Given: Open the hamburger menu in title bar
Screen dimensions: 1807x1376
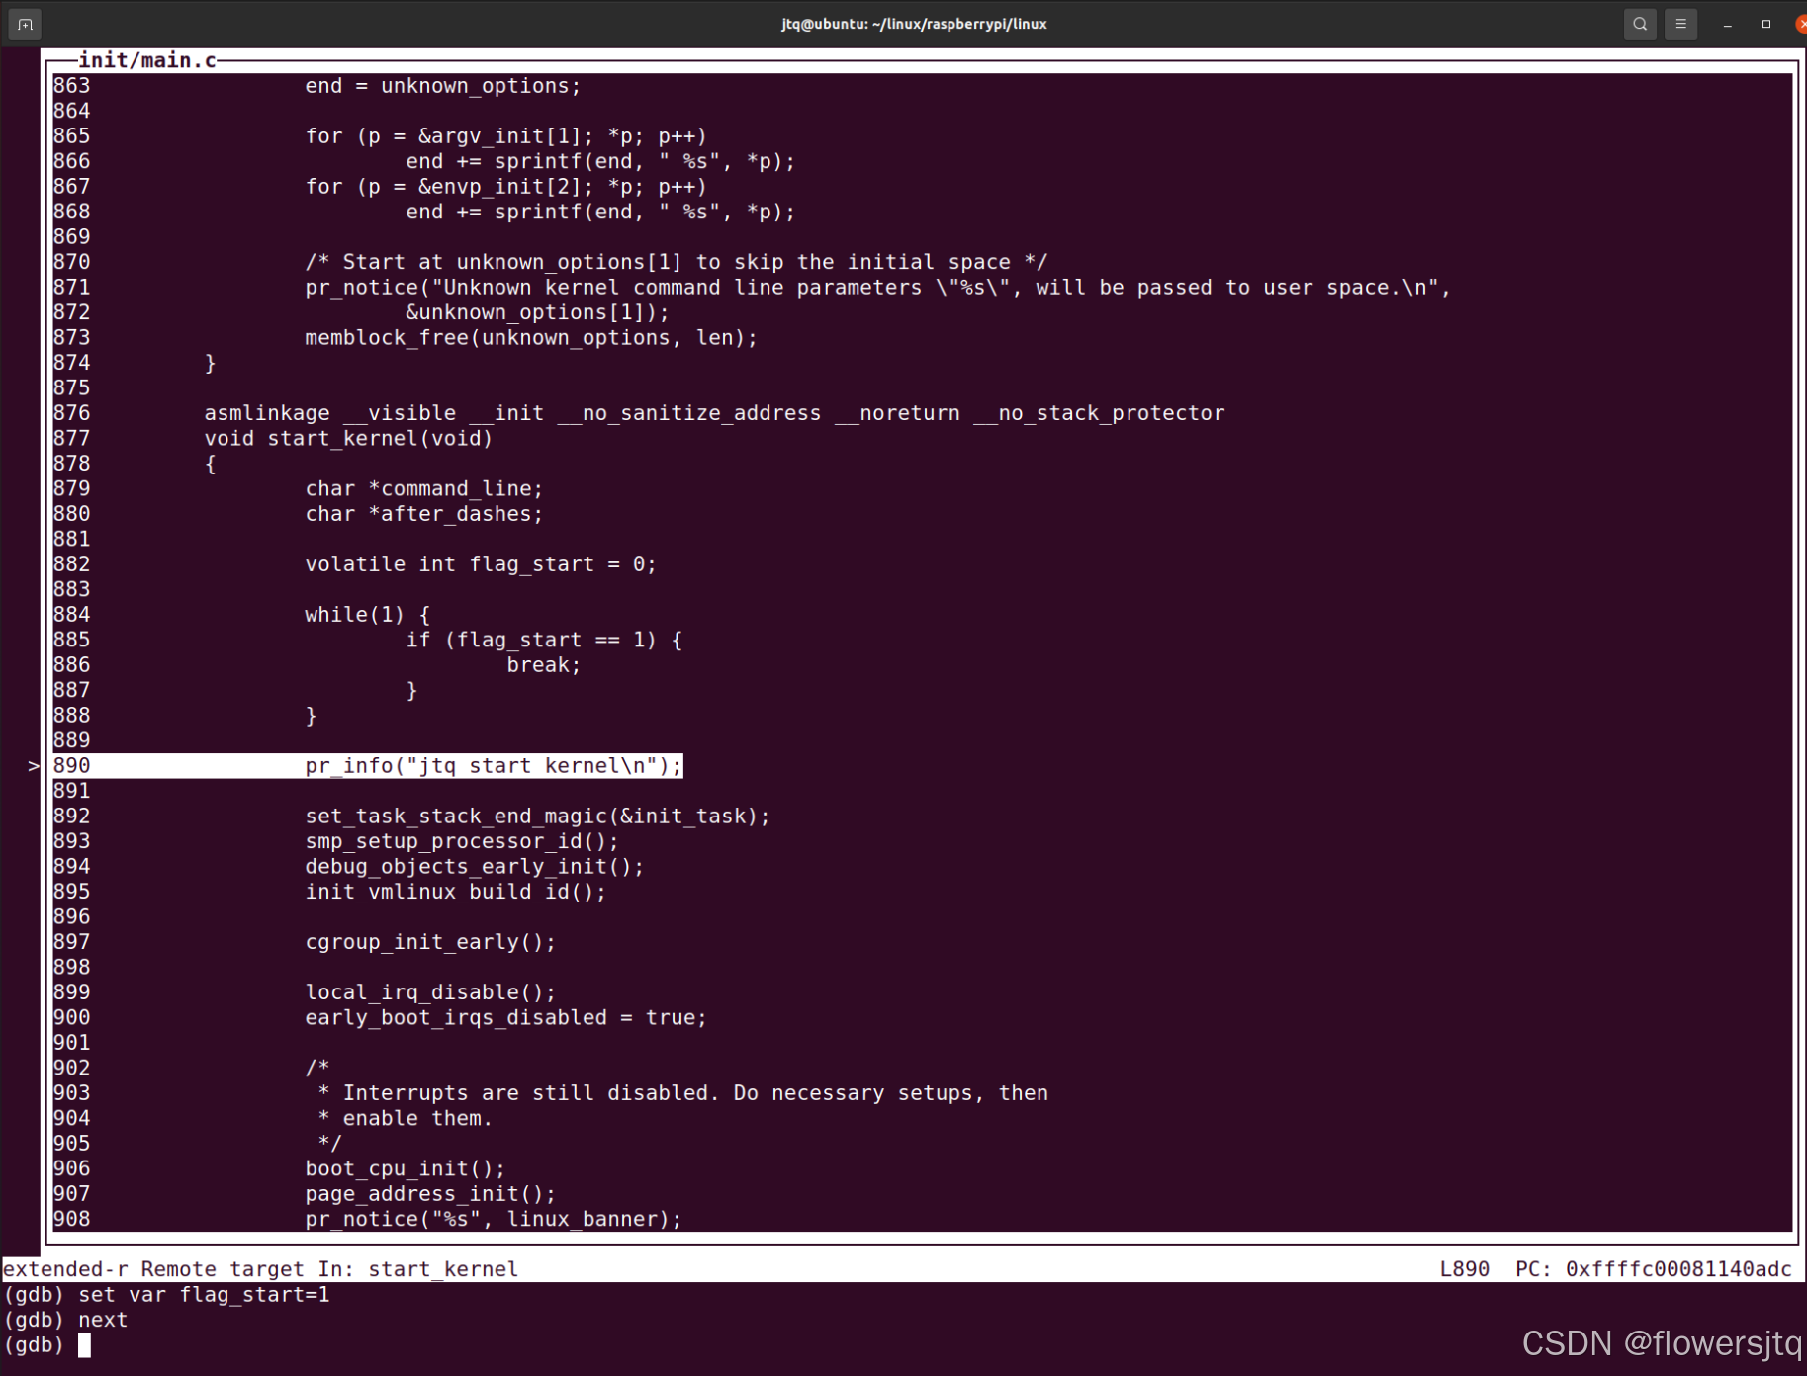Looking at the screenshot, I should [x=1680, y=24].
